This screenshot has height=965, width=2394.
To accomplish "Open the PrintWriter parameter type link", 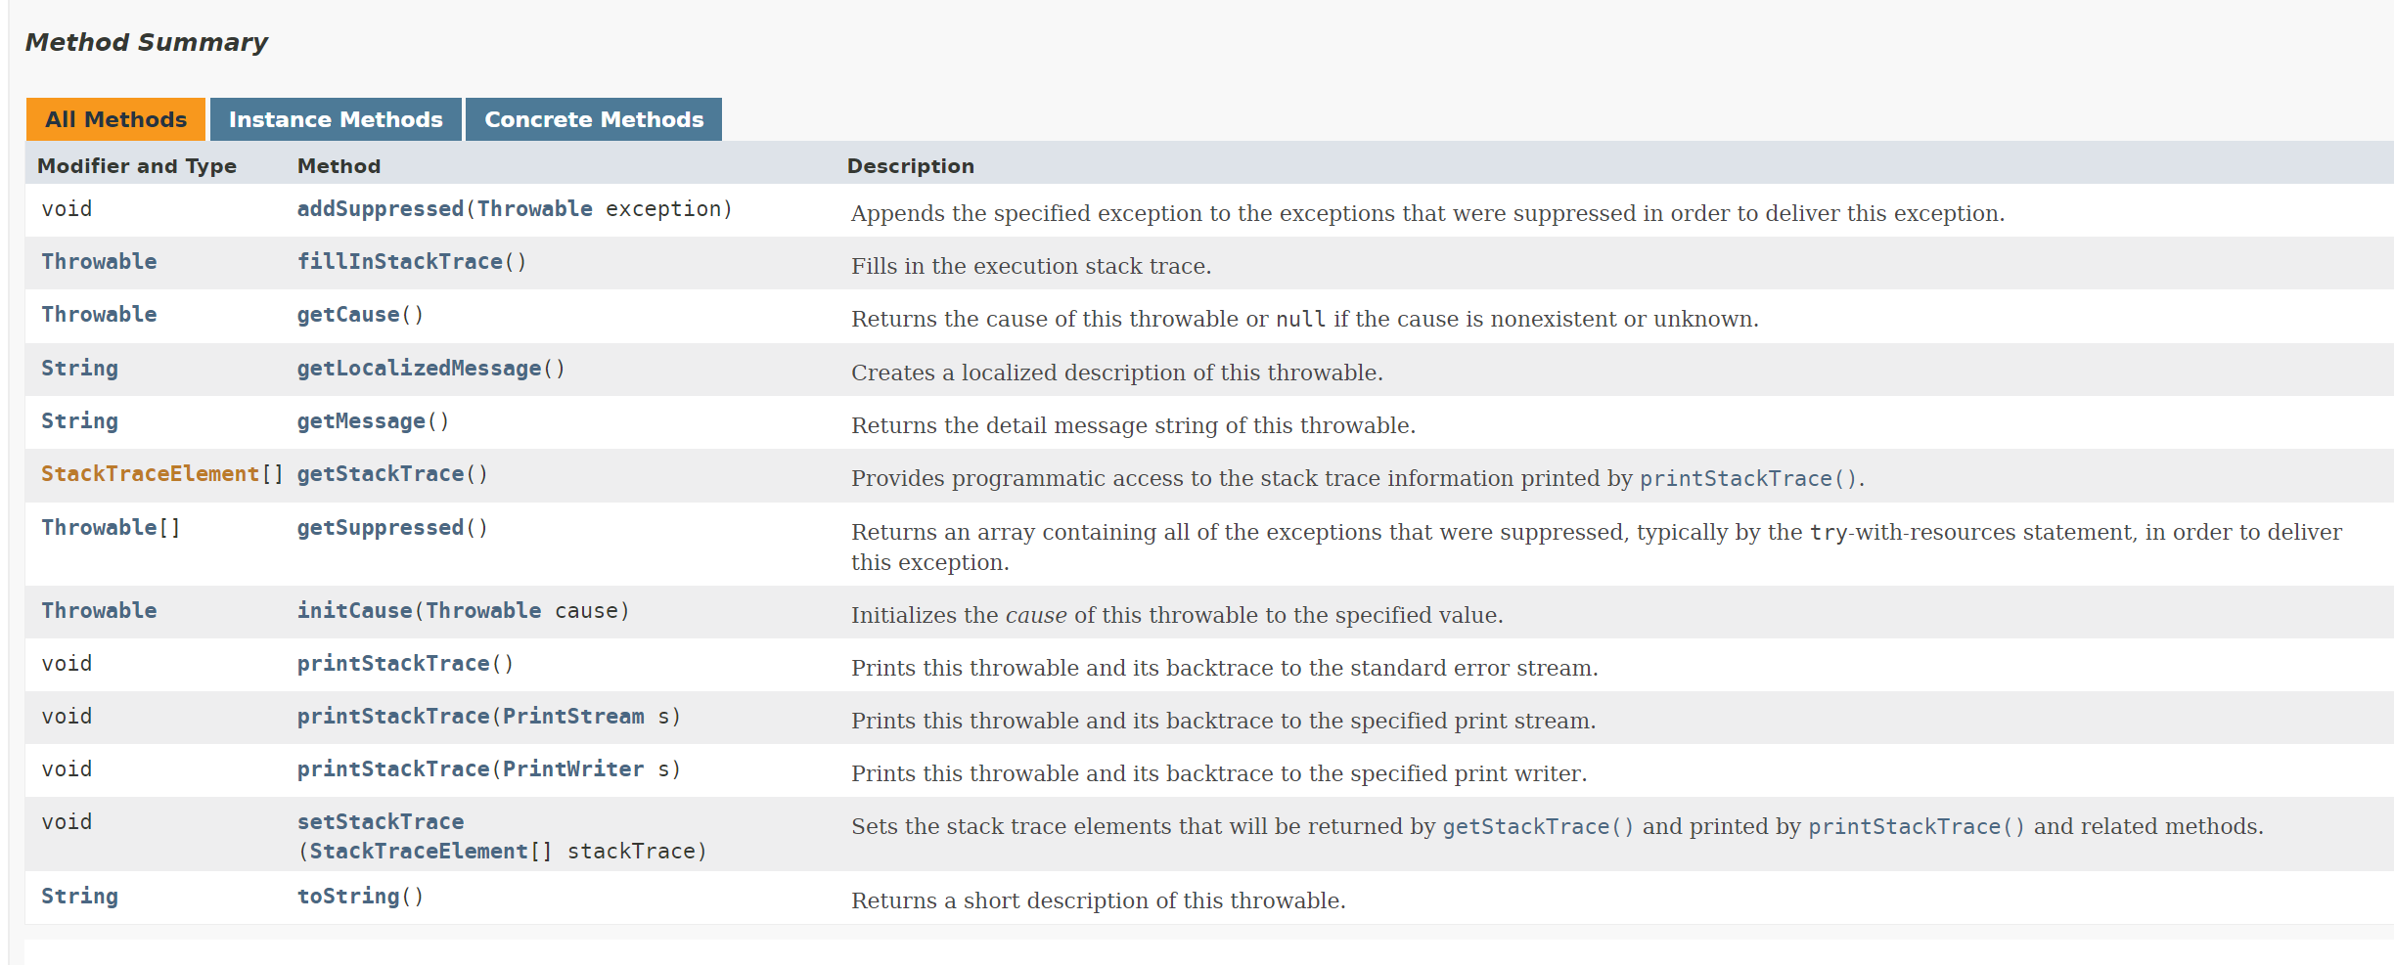I will 573,769.
